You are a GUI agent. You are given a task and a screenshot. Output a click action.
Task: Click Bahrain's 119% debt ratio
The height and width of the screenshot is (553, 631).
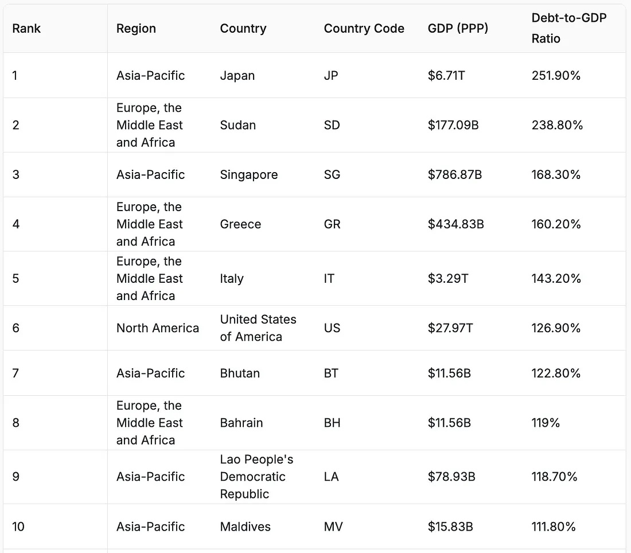click(x=546, y=423)
